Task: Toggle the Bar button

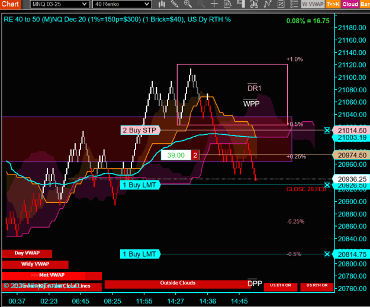Action: (365, 4)
